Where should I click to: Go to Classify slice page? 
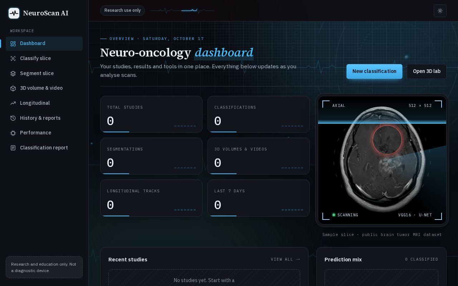tap(44, 59)
